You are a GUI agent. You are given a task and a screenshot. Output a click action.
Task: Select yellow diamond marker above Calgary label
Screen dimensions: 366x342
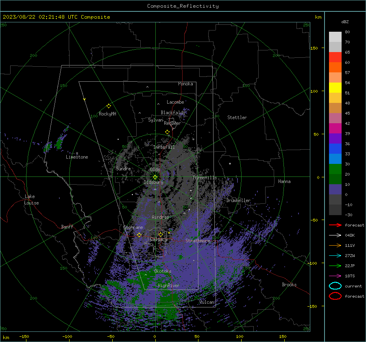click(x=161, y=234)
